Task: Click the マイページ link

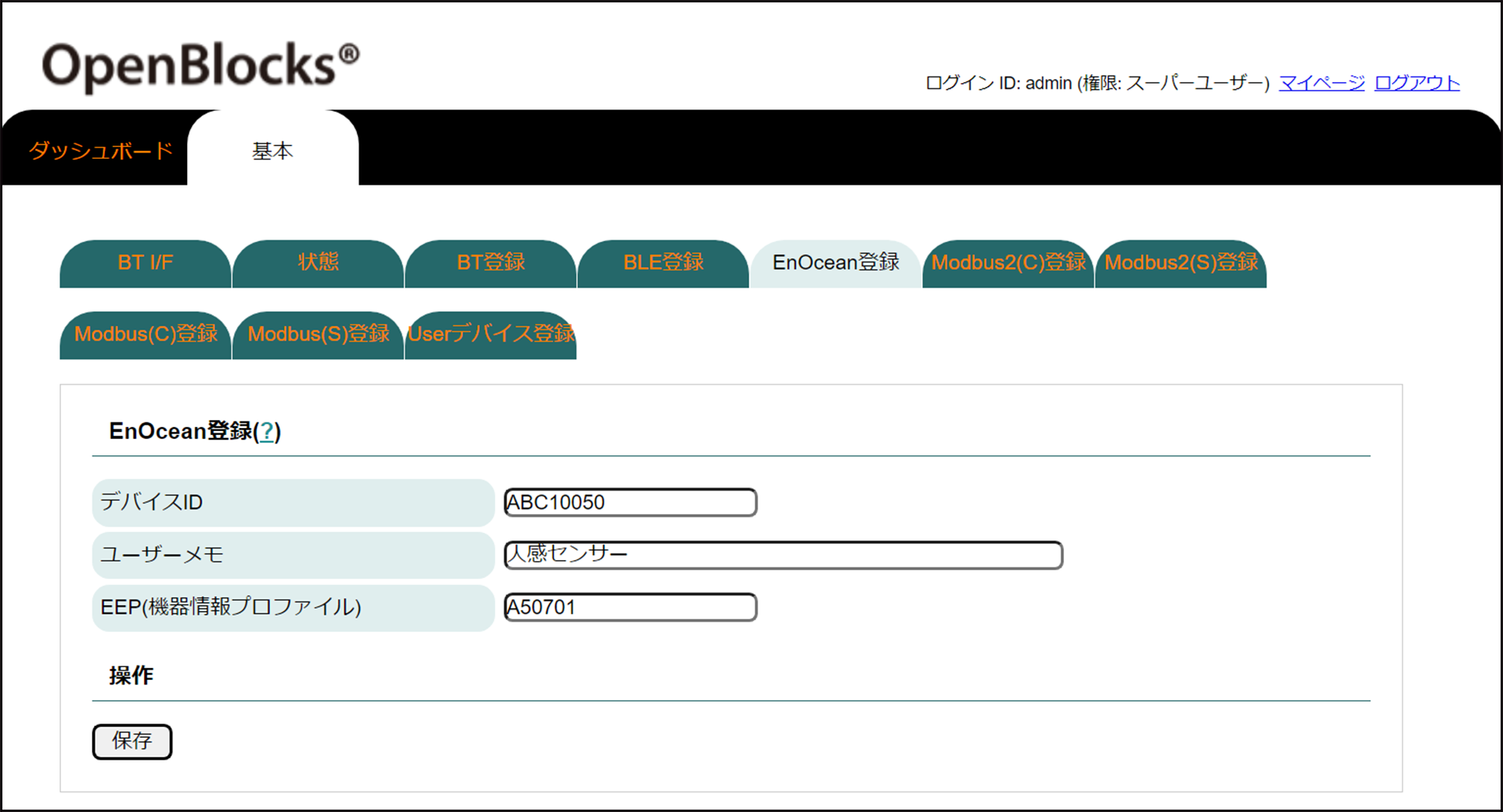Action: click(x=1321, y=83)
